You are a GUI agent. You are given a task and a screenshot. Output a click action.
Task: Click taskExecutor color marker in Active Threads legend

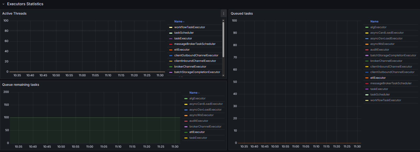[171, 39]
